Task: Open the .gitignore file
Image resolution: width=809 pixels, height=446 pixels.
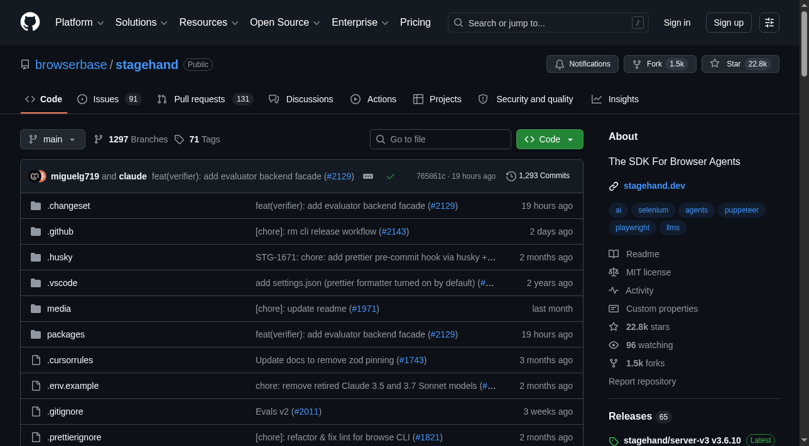Action: coord(65,411)
